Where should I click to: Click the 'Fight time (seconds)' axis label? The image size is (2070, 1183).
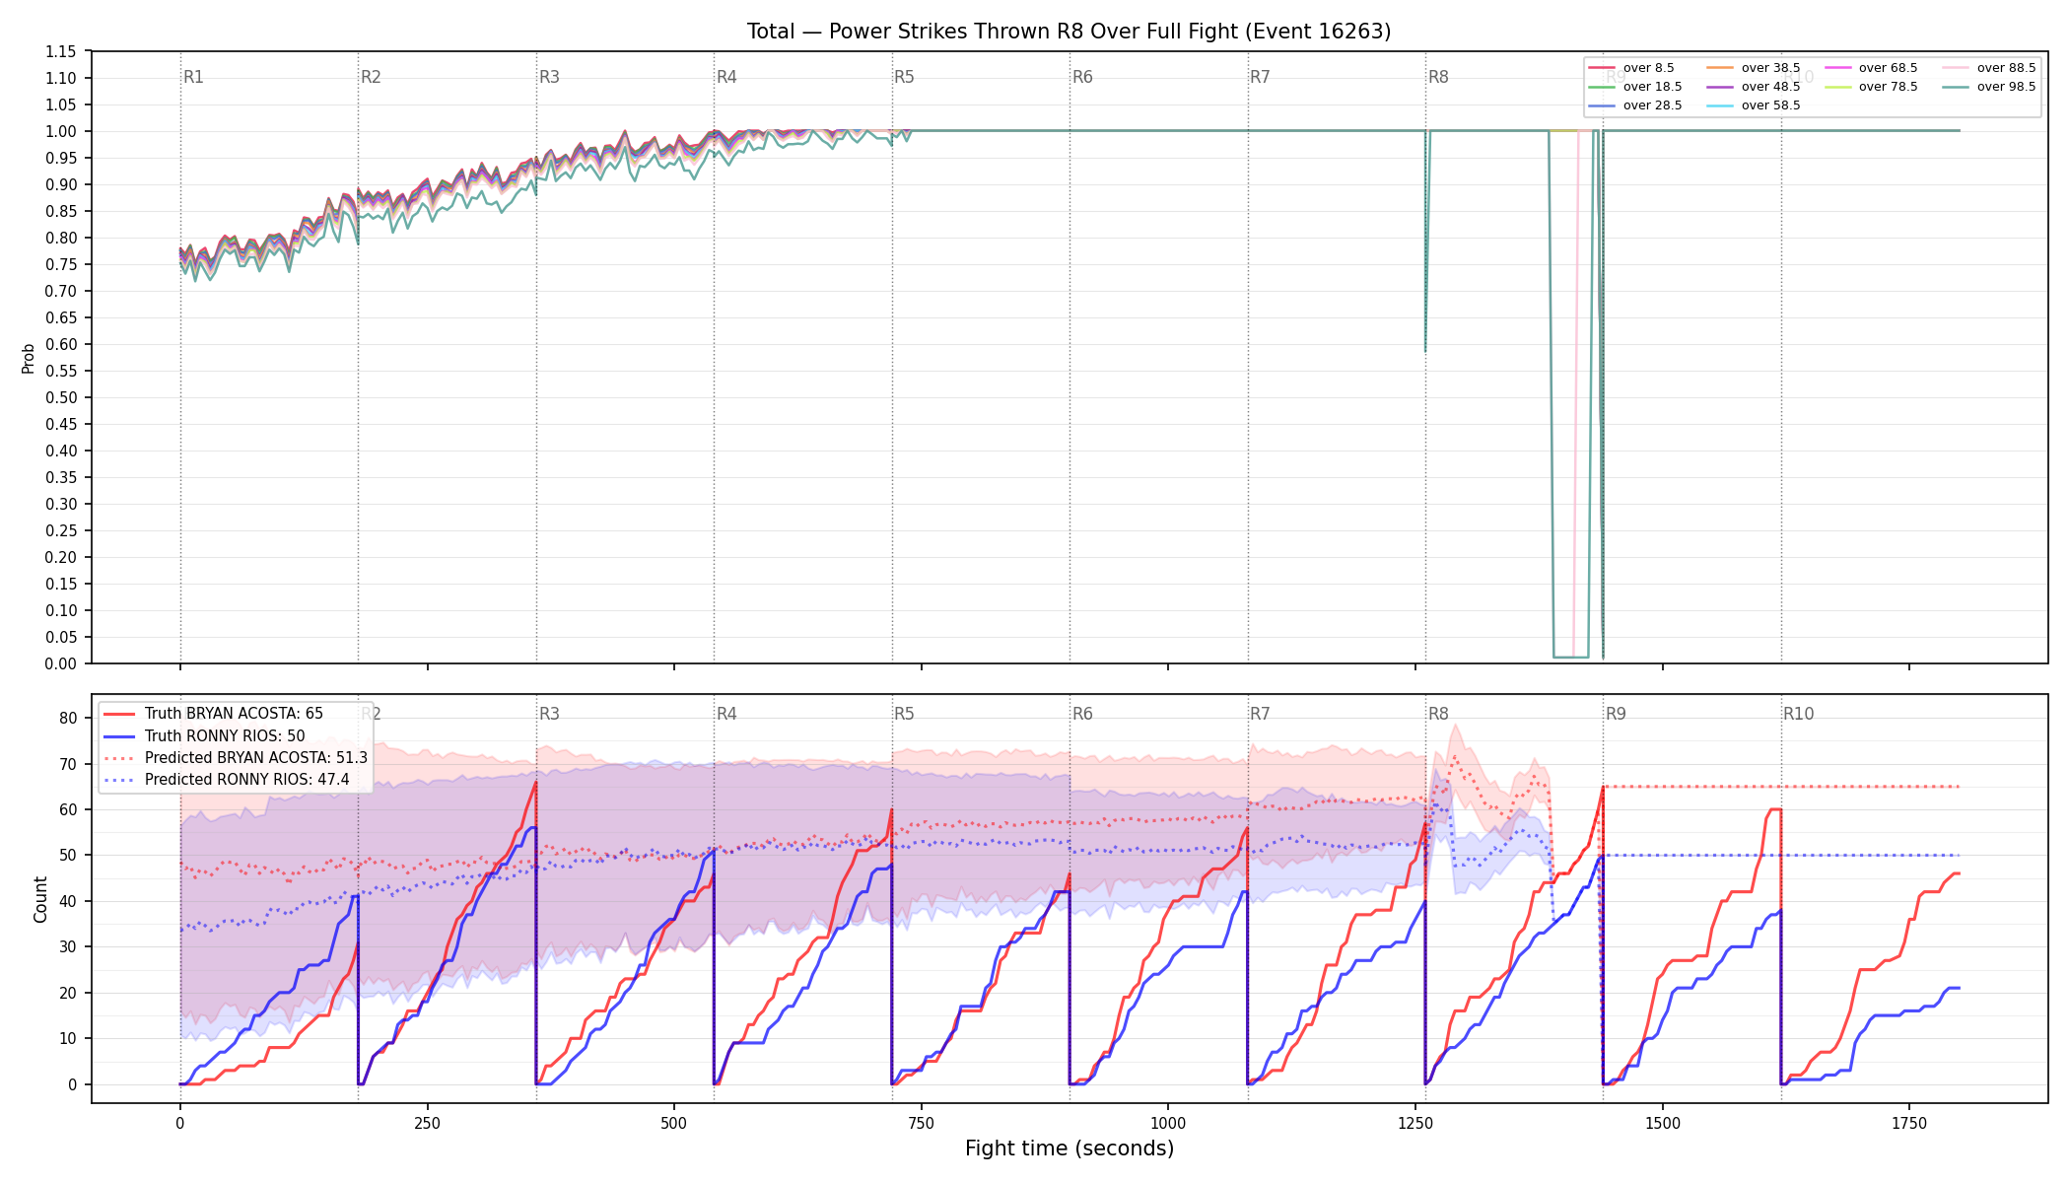(1069, 1148)
